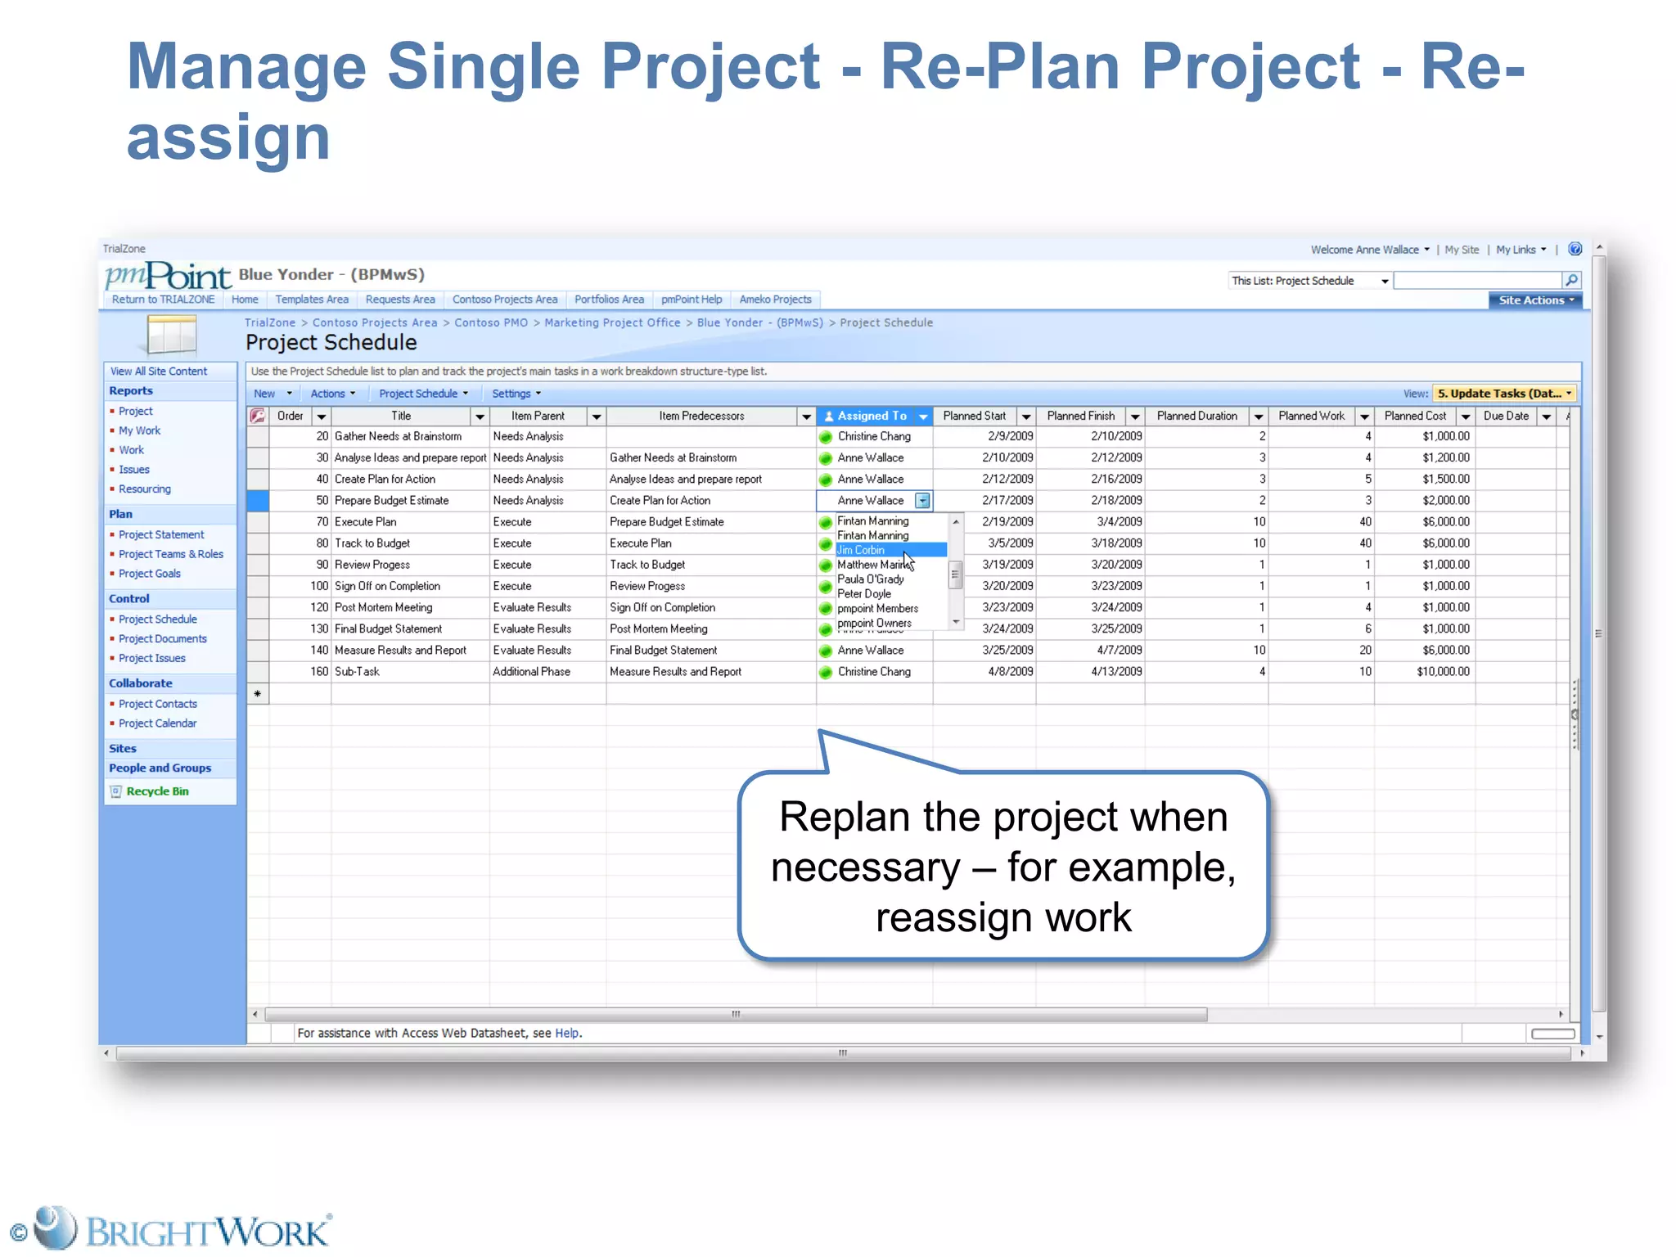Toggle Anne Wallace cell dropdown arrow in row 50

(x=922, y=501)
